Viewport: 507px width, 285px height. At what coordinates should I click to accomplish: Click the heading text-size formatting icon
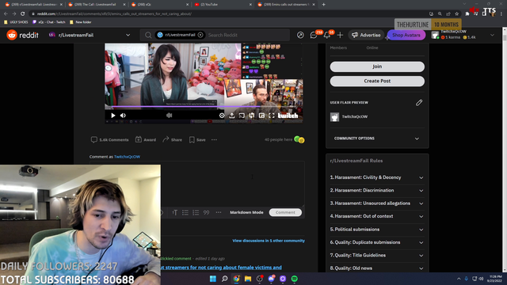tap(174, 212)
